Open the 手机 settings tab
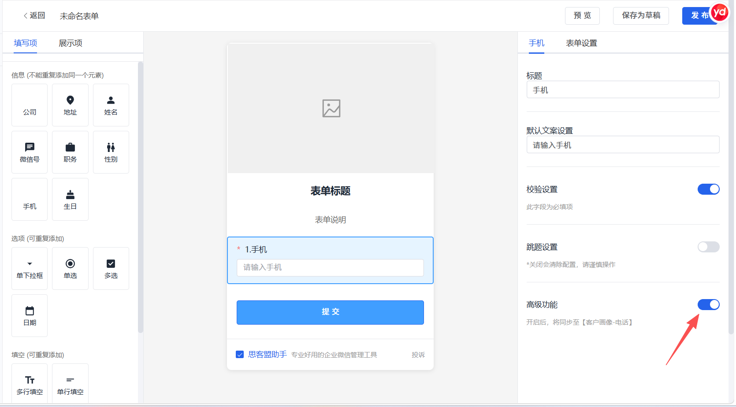Screen dimensions: 736x407 click(x=536, y=43)
